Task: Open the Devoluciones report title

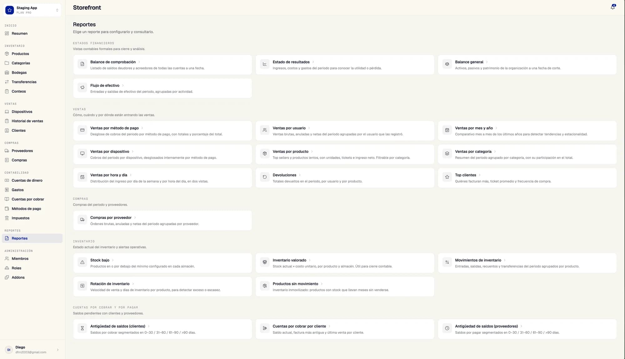Action: tap(284, 175)
